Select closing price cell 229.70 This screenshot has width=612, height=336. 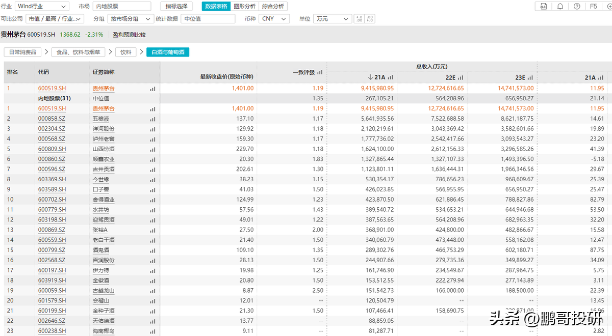click(245, 149)
